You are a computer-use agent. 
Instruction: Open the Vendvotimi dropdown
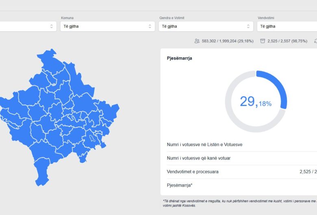tap(287, 26)
